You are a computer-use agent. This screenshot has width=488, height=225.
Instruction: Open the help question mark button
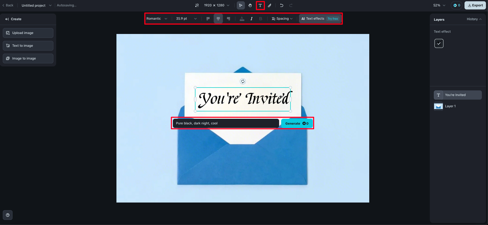click(8, 215)
